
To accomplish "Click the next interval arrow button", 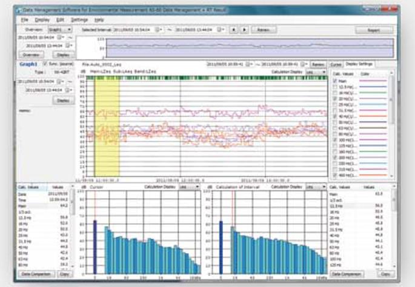I will tap(244, 29).
